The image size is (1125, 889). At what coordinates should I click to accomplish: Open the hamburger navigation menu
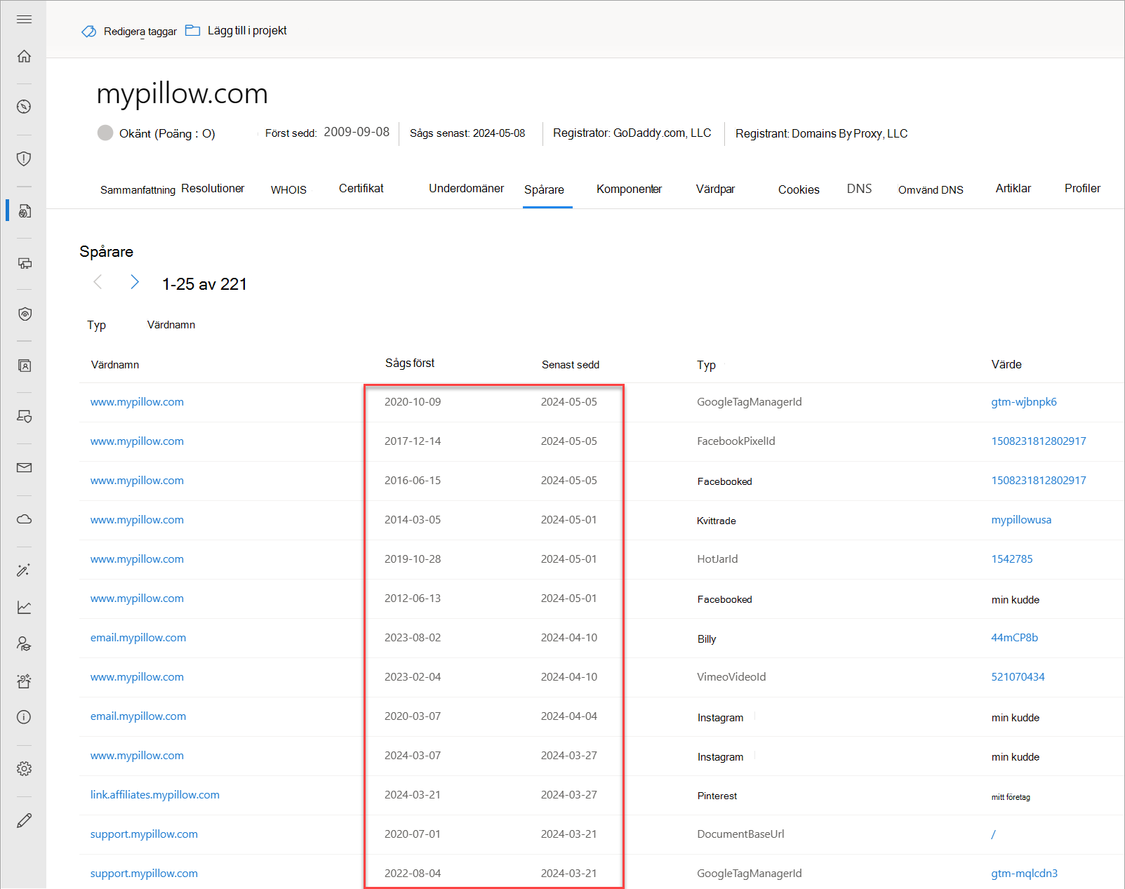tap(24, 19)
